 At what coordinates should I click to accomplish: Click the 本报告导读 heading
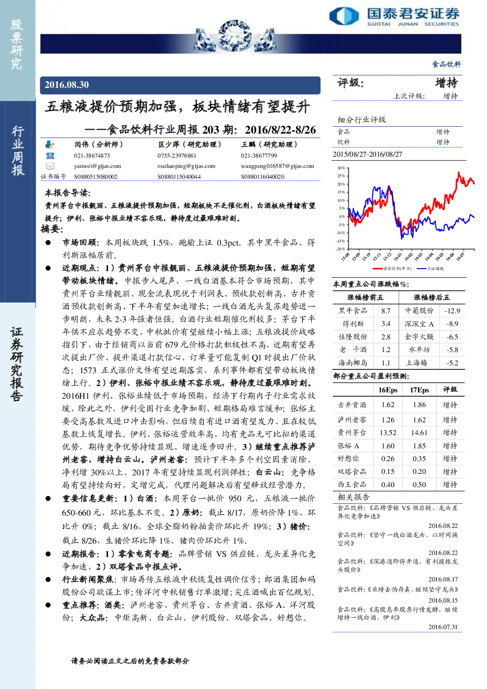[x=67, y=193]
